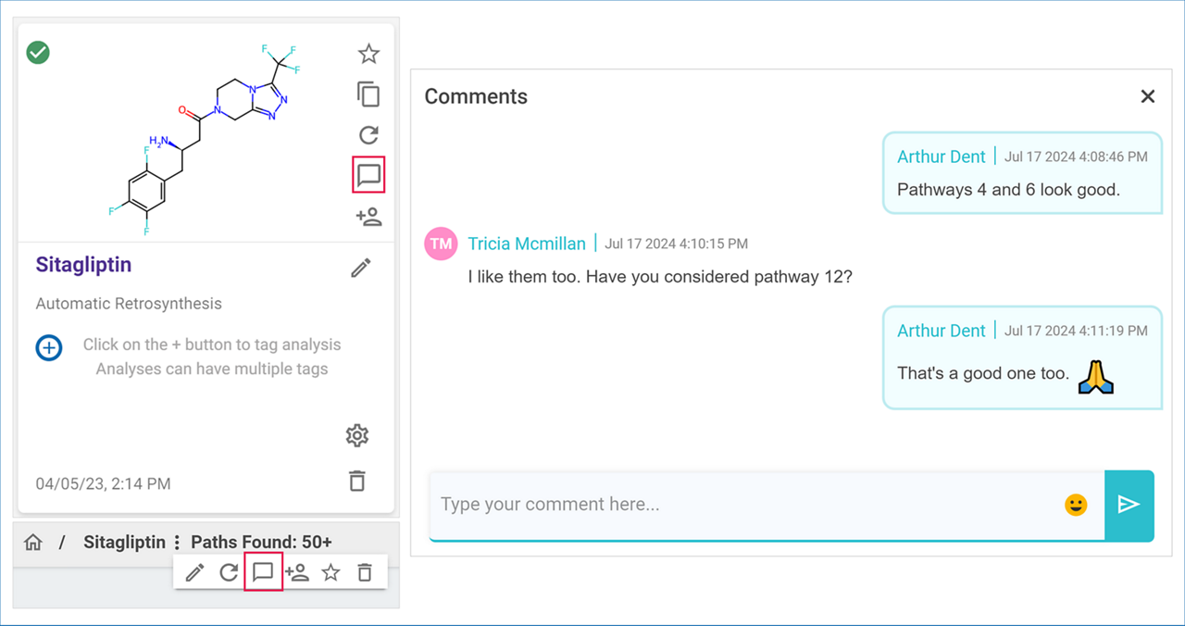Click star in the breadcrumb toolbar
This screenshot has width=1185, height=626.
(x=331, y=572)
